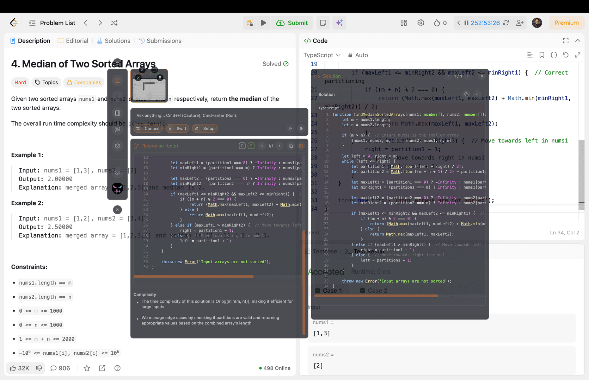Open the LeetCode home logo
589x380 pixels.
point(14,23)
